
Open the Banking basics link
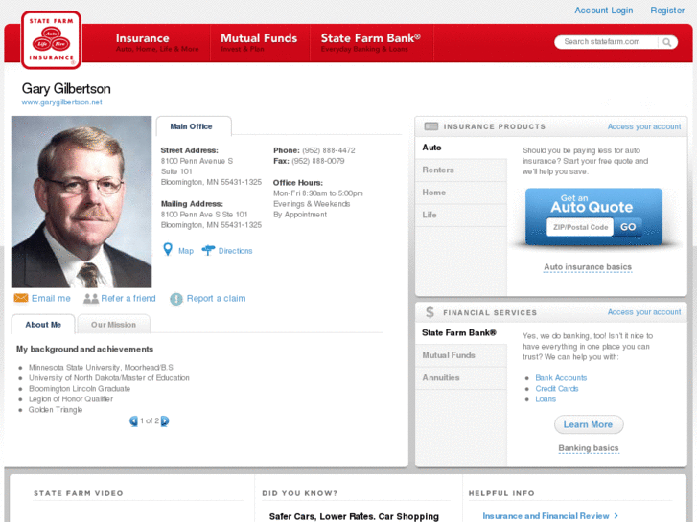point(588,448)
